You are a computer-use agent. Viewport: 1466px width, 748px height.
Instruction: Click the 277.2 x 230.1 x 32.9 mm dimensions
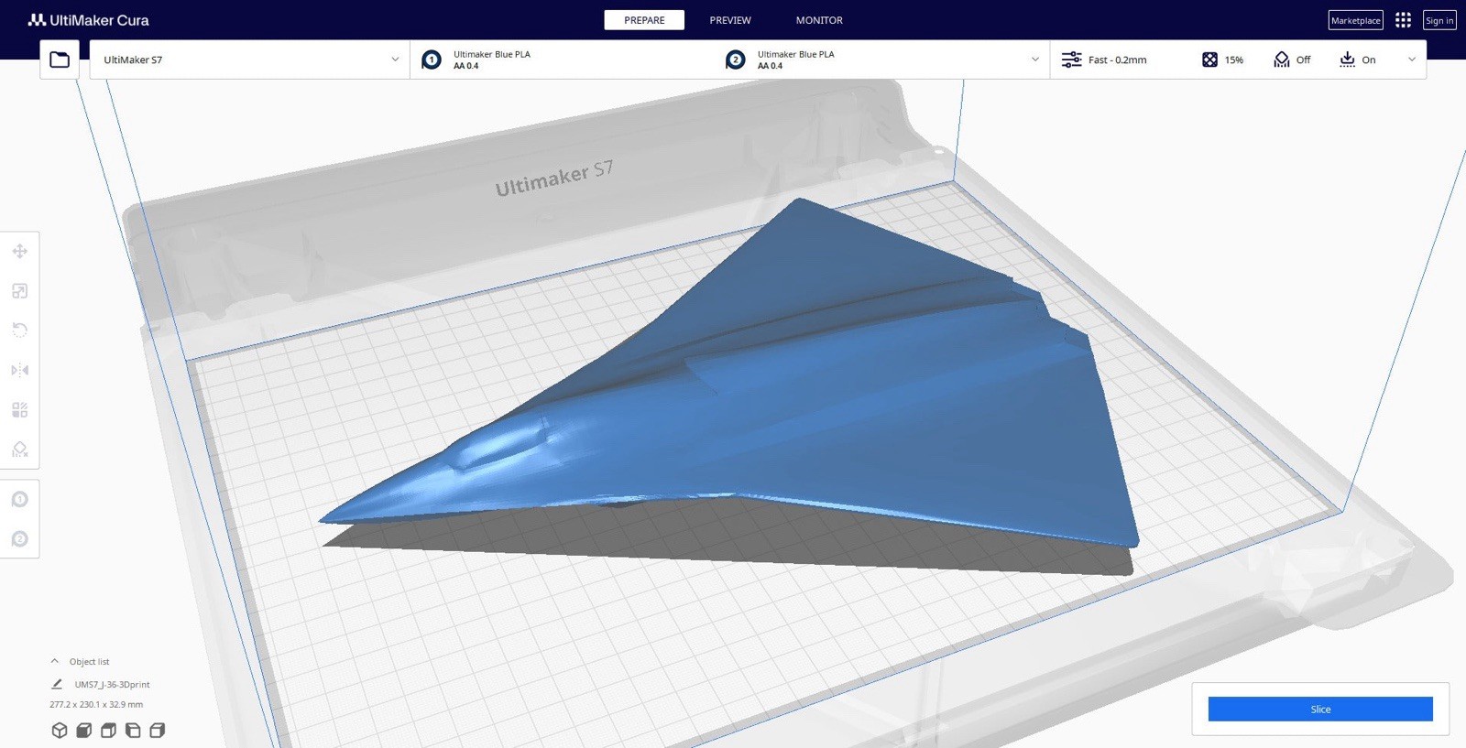tap(96, 704)
